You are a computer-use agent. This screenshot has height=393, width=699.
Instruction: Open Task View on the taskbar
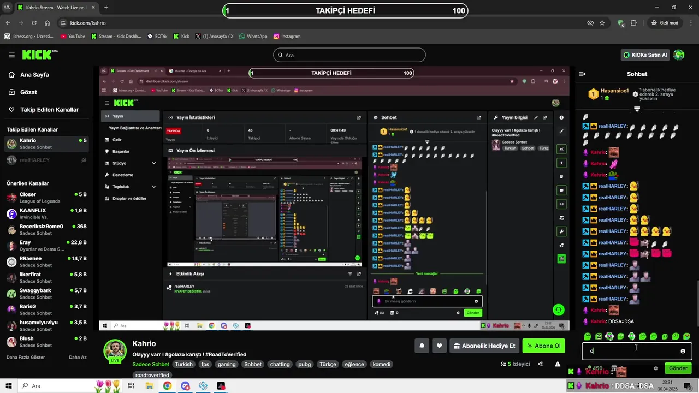tap(131, 386)
